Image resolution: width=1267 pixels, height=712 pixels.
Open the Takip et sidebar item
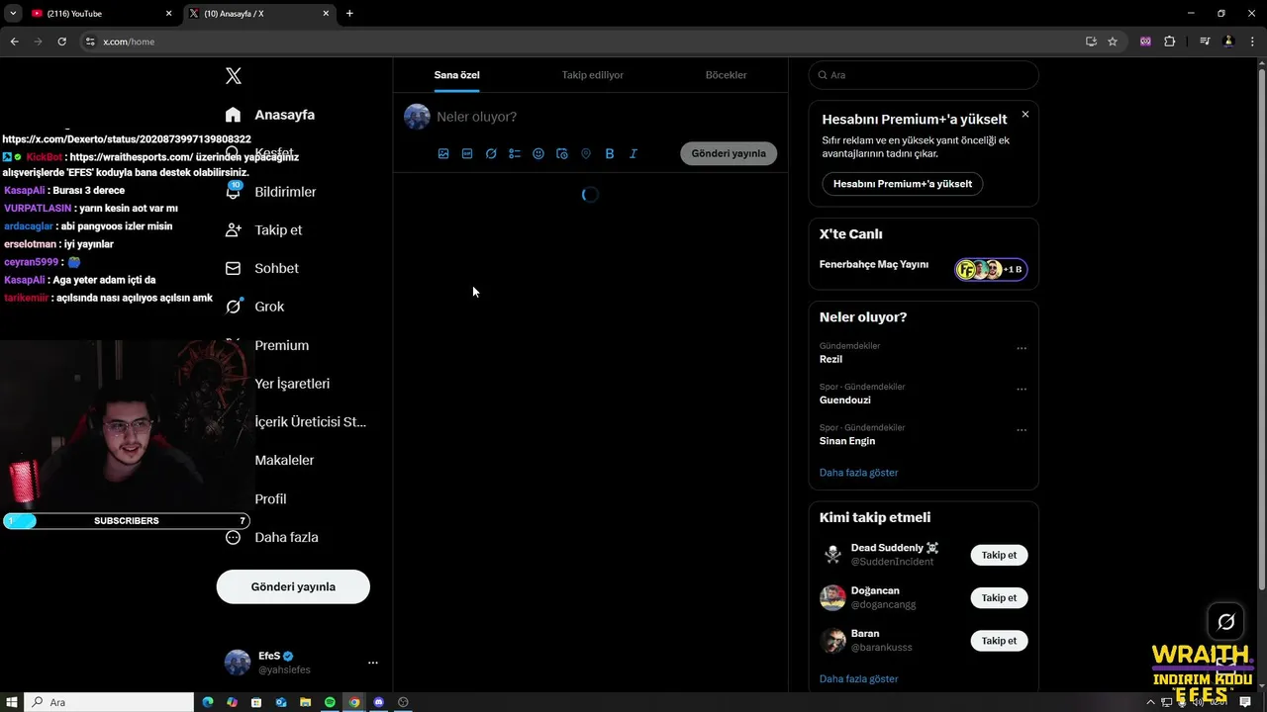click(264, 229)
